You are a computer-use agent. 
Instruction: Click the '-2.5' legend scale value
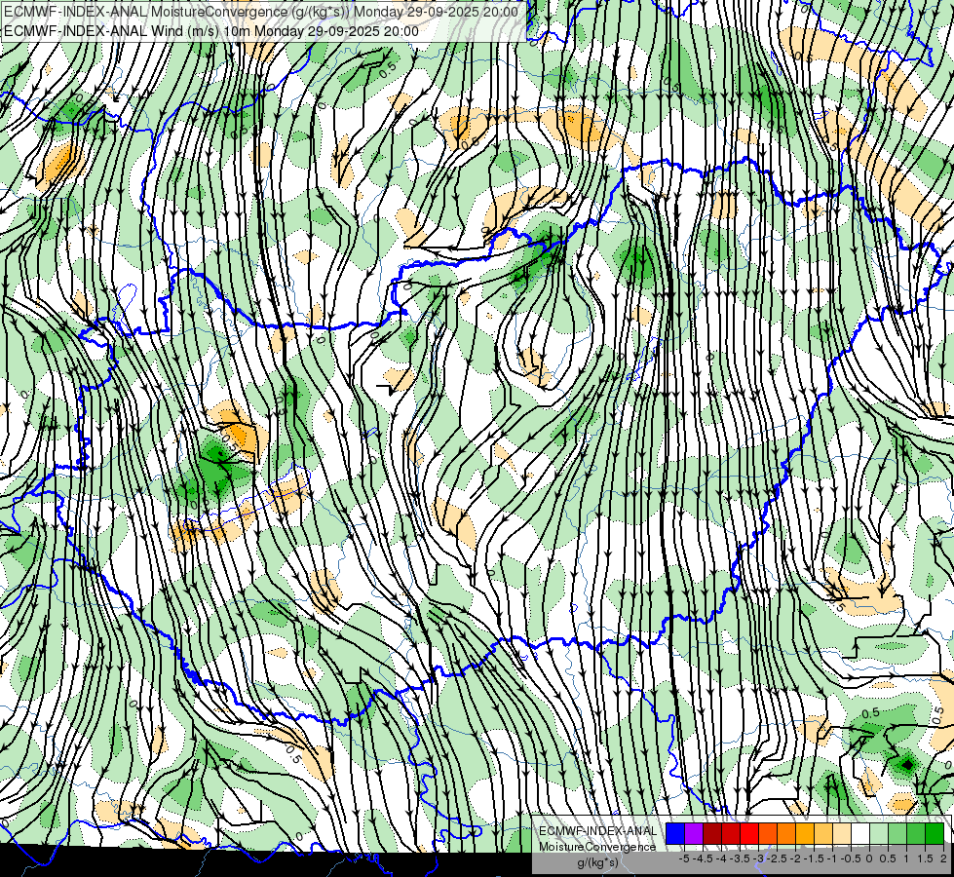tap(777, 858)
